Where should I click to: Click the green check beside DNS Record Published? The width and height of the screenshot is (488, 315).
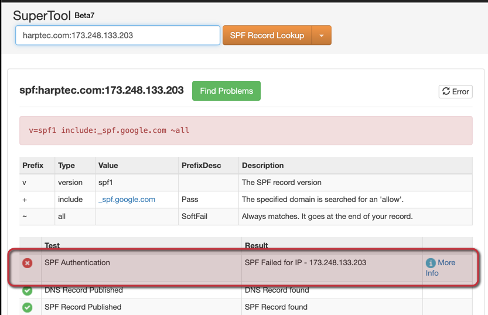point(28,290)
